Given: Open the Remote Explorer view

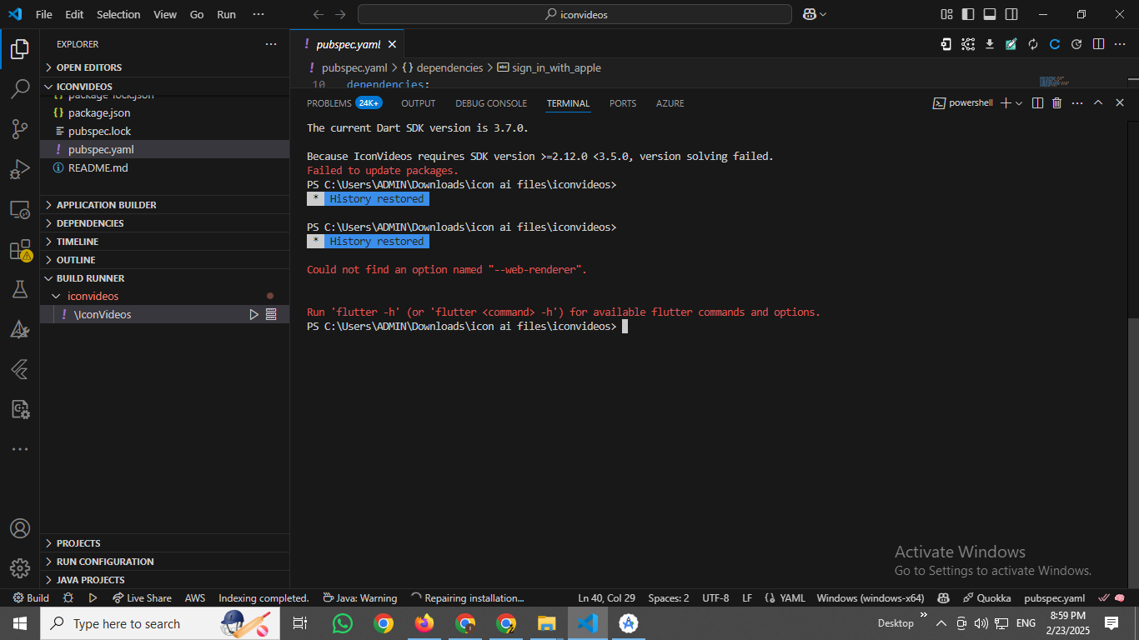Looking at the screenshot, I should coord(20,209).
